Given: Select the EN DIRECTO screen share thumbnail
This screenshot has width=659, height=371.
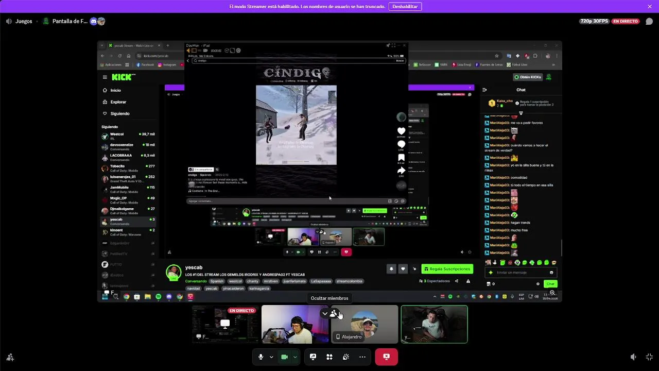Looking at the screenshot, I should pyautogui.click(x=226, y=324).
